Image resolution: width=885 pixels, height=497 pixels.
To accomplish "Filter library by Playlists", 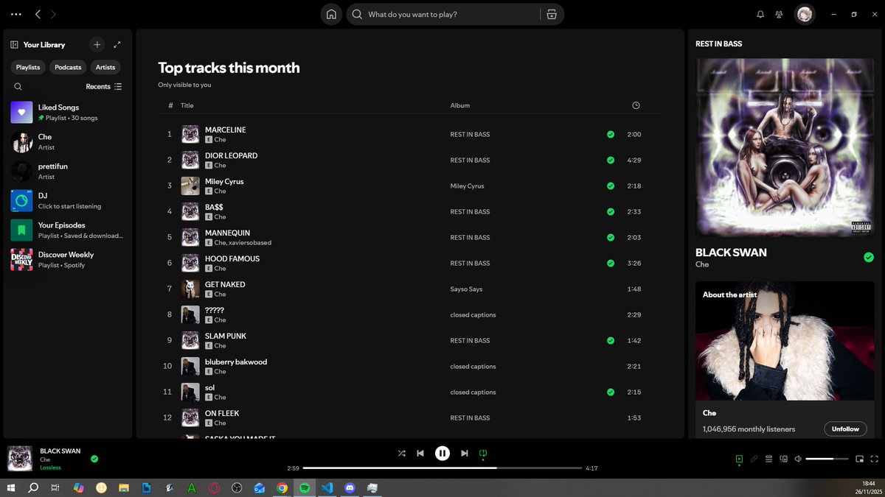I will coord(28,67).
